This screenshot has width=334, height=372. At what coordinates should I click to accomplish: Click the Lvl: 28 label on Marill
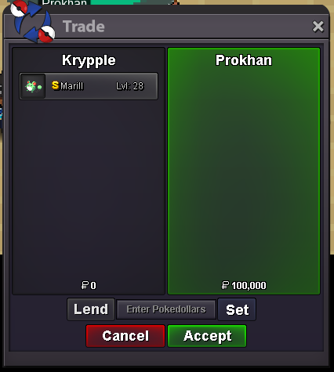point(130,86)
